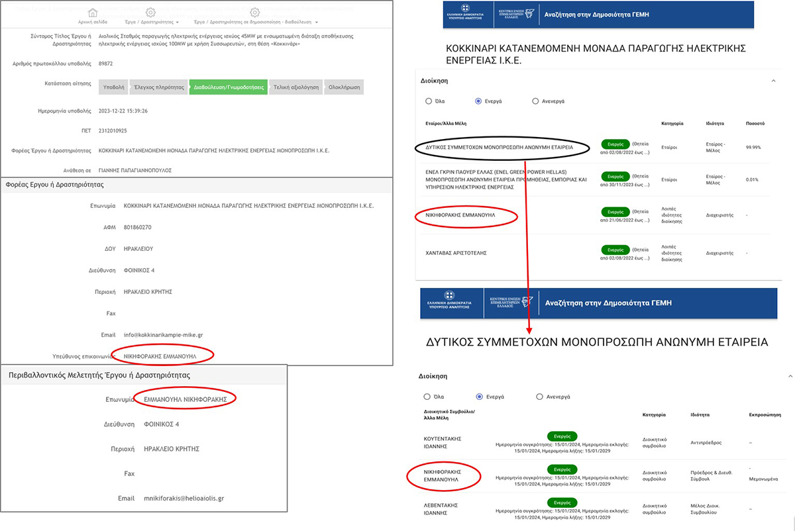
Task: Select the Ενεργά radio button on the ΔΥΤΙΚΟΣ ΣΥΜΜΕΤΟΧΩΝ page
Action: [480, 397]
